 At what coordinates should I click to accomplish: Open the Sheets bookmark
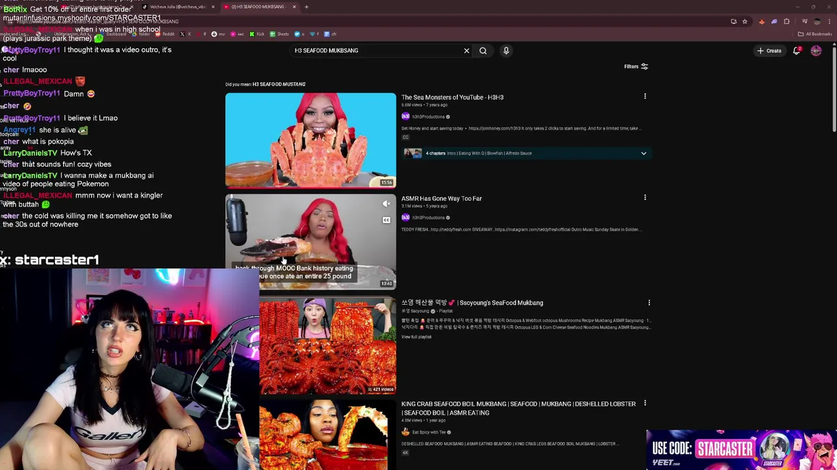point(281,34)
